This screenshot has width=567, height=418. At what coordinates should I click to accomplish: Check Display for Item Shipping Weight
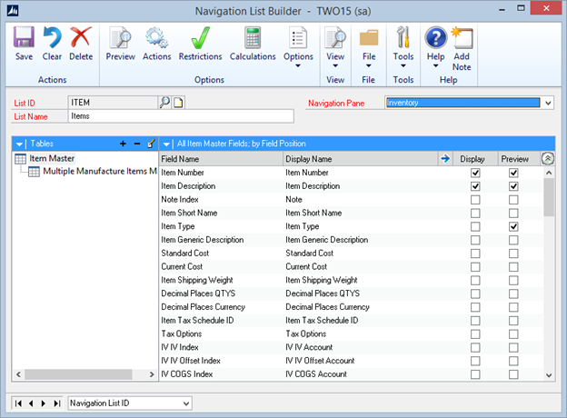click(475, 280)
